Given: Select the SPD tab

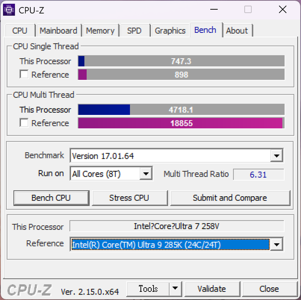Looking at the screenshot, I should coord(134,30).
